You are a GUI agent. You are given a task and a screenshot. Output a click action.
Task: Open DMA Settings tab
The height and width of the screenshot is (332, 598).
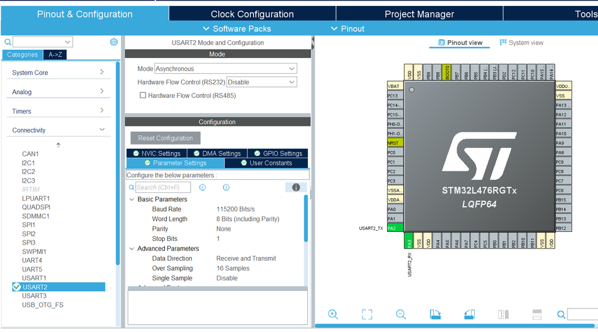tap(217, 153)
